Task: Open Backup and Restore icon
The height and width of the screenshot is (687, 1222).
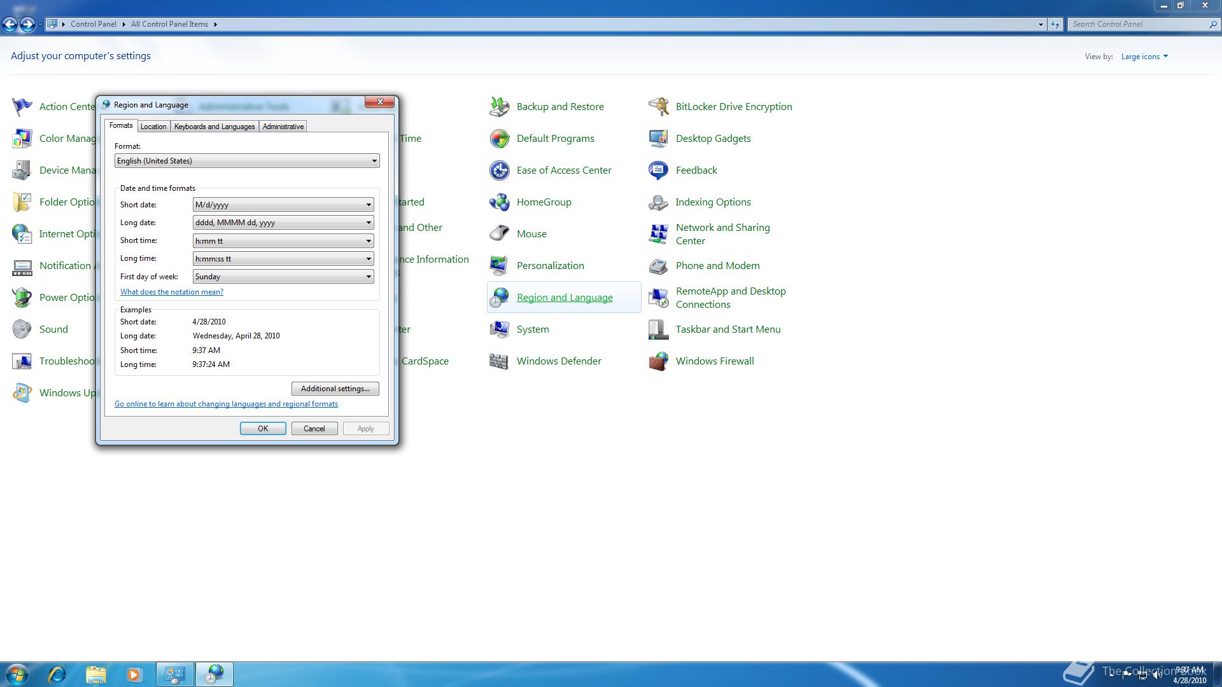Action: pos(500,107)
